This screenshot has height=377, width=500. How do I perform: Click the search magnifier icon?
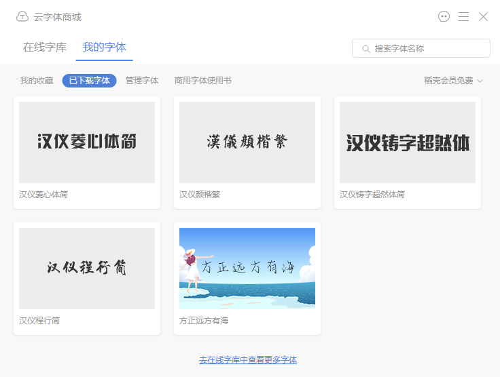coord(366,49)
